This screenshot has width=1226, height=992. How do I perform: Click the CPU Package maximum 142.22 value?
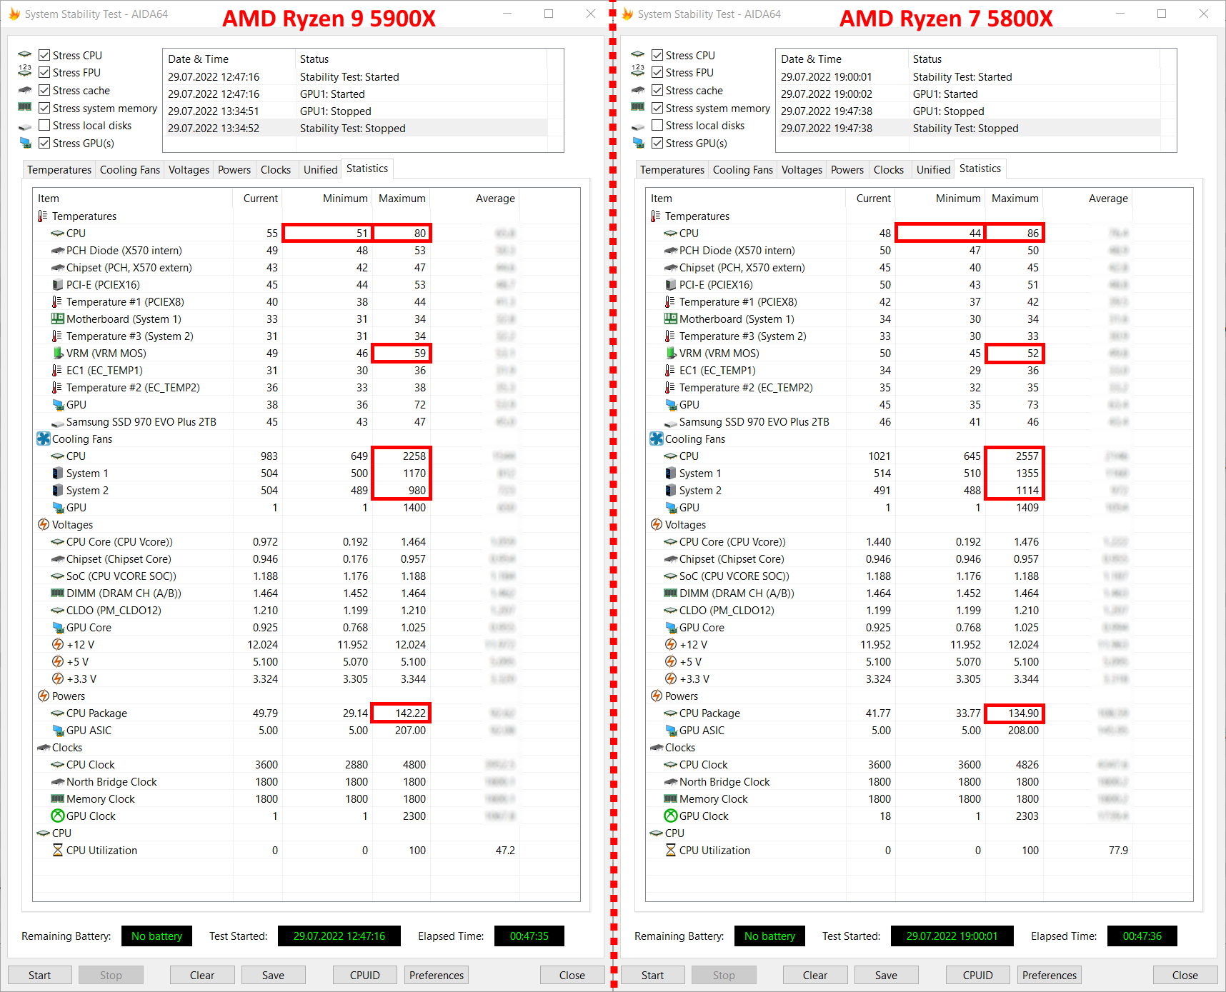pyautogui.click(x=410, y=713)
